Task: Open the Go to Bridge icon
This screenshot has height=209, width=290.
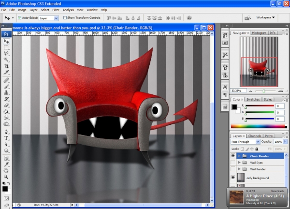Action: point(247,18)
